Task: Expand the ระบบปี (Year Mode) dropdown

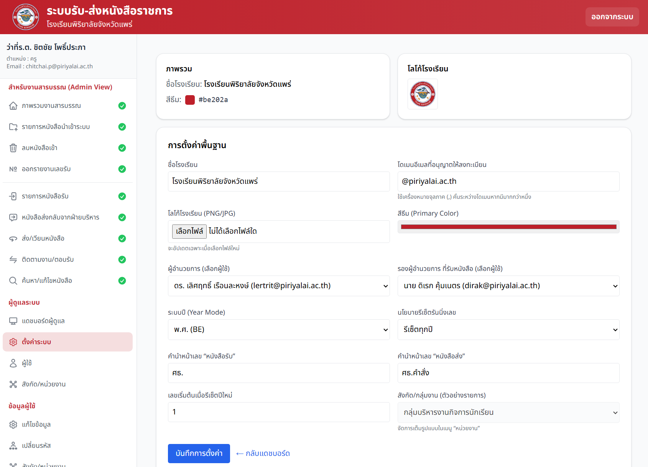Action: [x=278, y=330]
